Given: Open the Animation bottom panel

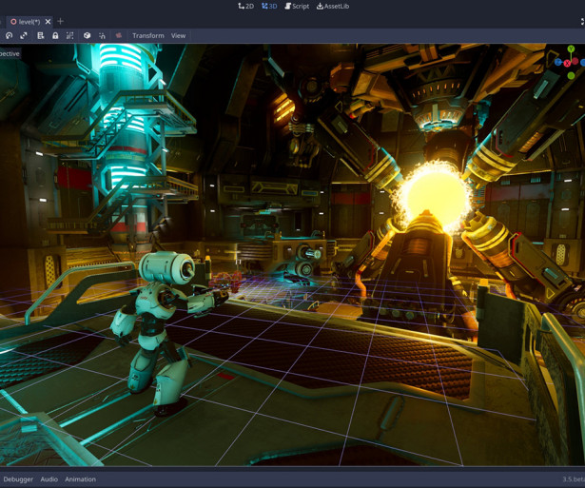Looking at the screenshot, I should [x=80, y=479].
